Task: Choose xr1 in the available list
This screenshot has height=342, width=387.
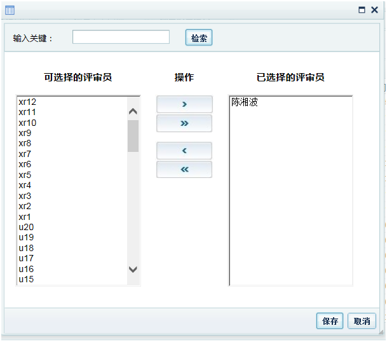Action: (25, 217)
